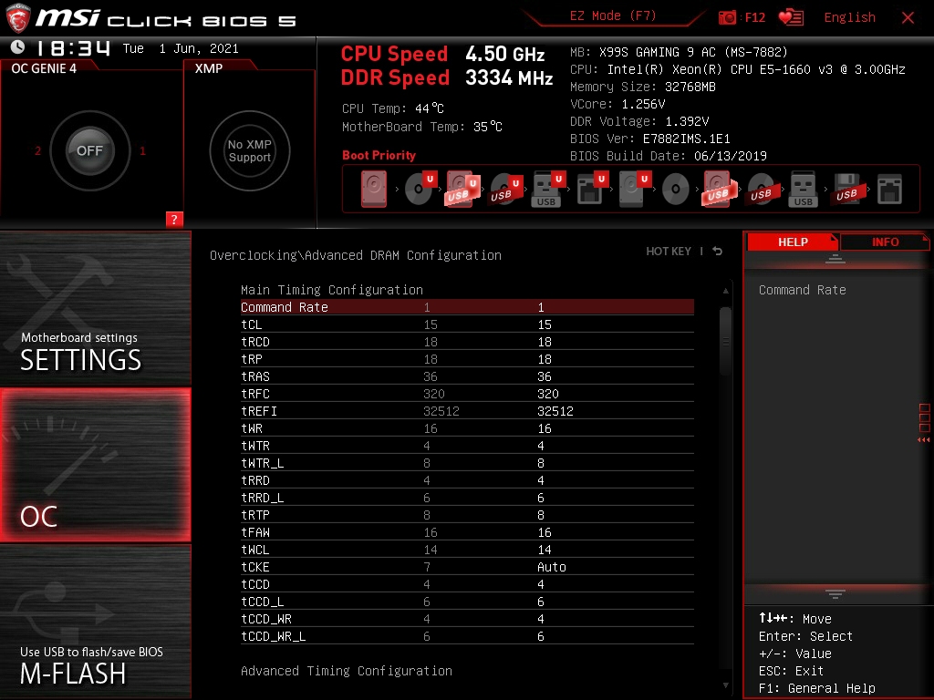Switch to EZ Mode (F7)
This screenshot has height=700, width=934.
click(613, 16)
